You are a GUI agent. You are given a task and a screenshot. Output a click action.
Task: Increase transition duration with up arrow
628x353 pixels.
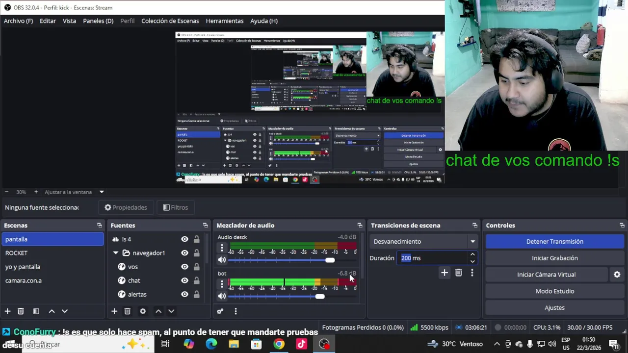[472, 254]
